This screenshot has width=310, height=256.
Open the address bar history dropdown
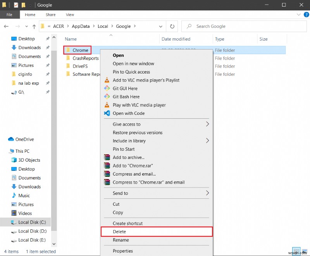click(160, 26)
